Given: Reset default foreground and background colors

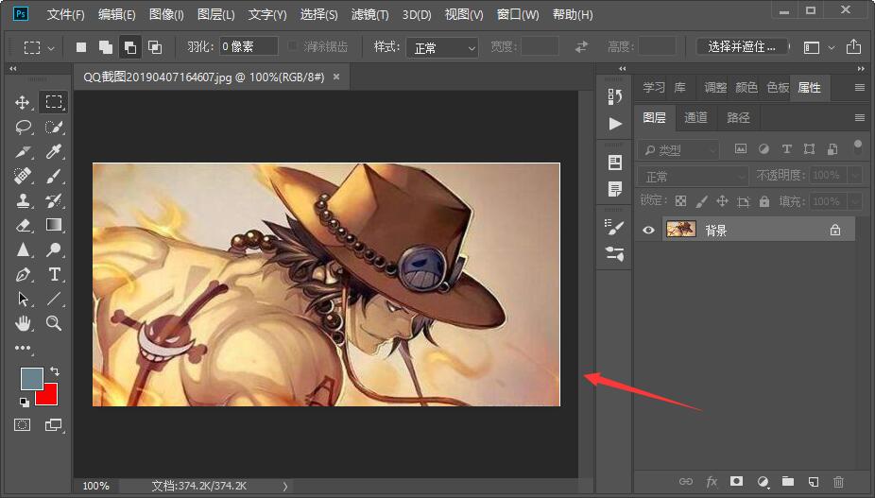Looking at the screenshot, I should [x=24, y=402].
